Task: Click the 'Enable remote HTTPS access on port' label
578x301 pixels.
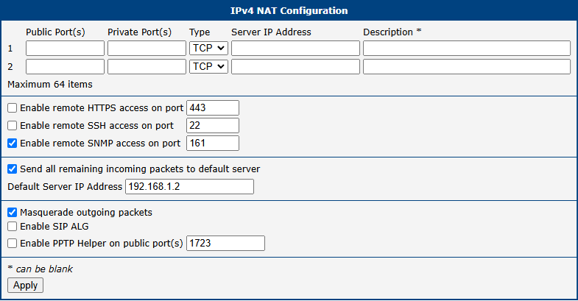Action: click(102, 108)
